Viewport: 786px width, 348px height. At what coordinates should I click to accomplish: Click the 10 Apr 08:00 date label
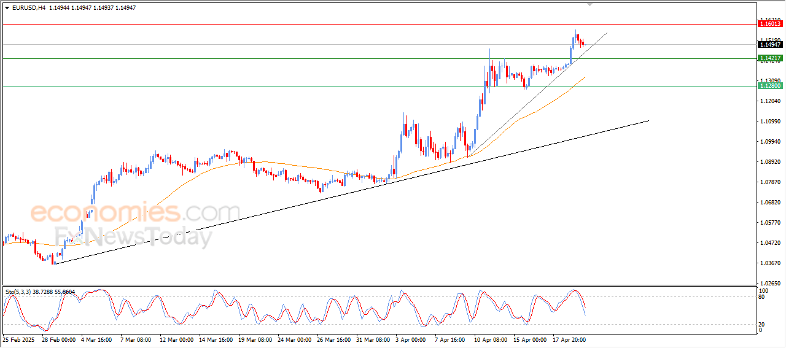[x=491, y=339]
